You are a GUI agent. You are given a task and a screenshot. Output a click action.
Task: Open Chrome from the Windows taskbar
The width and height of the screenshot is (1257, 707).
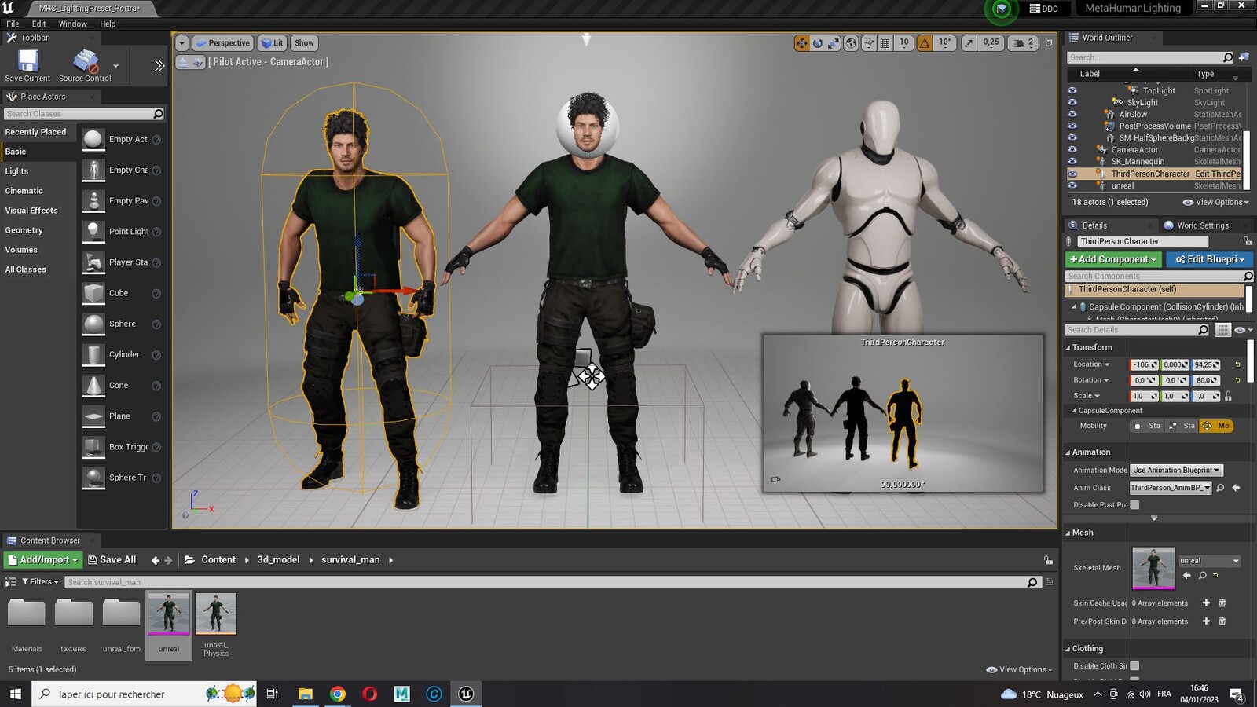click(x=337, y=694)
